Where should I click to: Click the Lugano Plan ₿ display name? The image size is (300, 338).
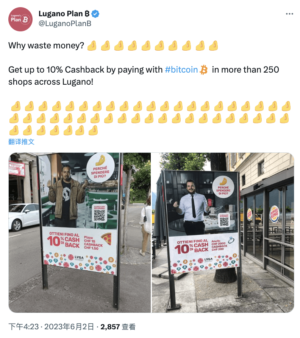pyautogui.click(x=64, y=14)
